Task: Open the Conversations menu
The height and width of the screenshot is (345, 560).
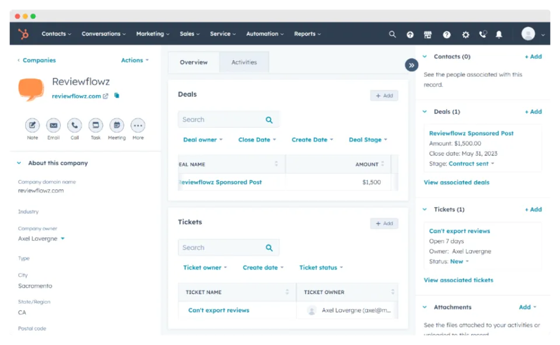Action: tap(104, 34)
